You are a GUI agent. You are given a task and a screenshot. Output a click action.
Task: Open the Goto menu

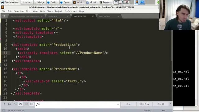coord(42,11)
